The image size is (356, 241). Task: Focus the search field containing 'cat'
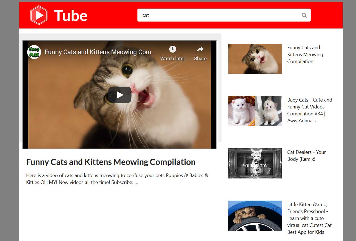(x=224, y=15)
